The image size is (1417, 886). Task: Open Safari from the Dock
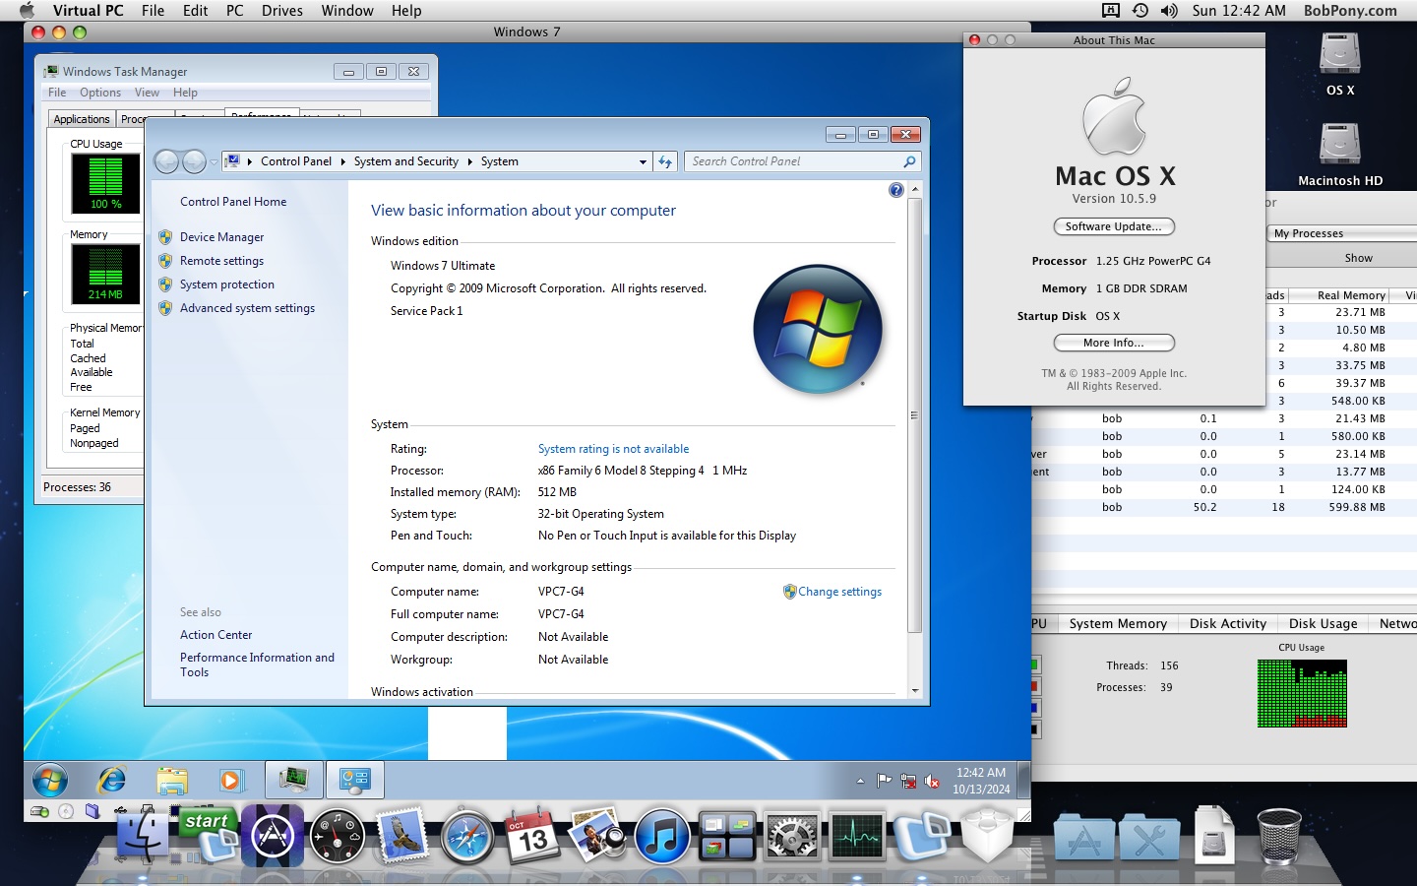pyautogui.click(x=467, y=837)
